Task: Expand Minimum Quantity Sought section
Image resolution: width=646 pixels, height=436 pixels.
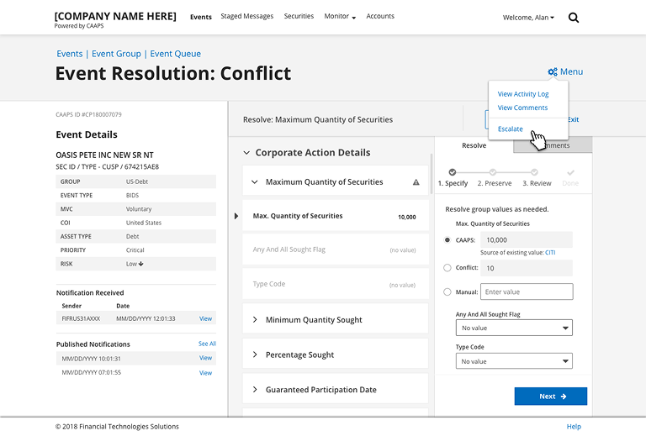Action: pyautogui.click(x=255, y=319)
